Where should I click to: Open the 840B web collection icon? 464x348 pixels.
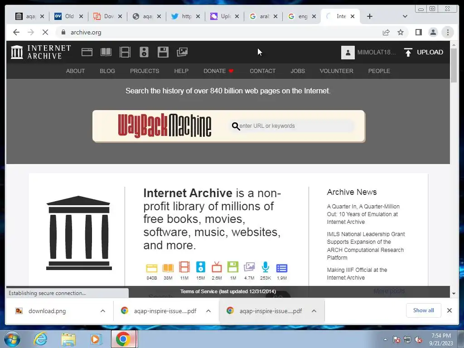151,268
